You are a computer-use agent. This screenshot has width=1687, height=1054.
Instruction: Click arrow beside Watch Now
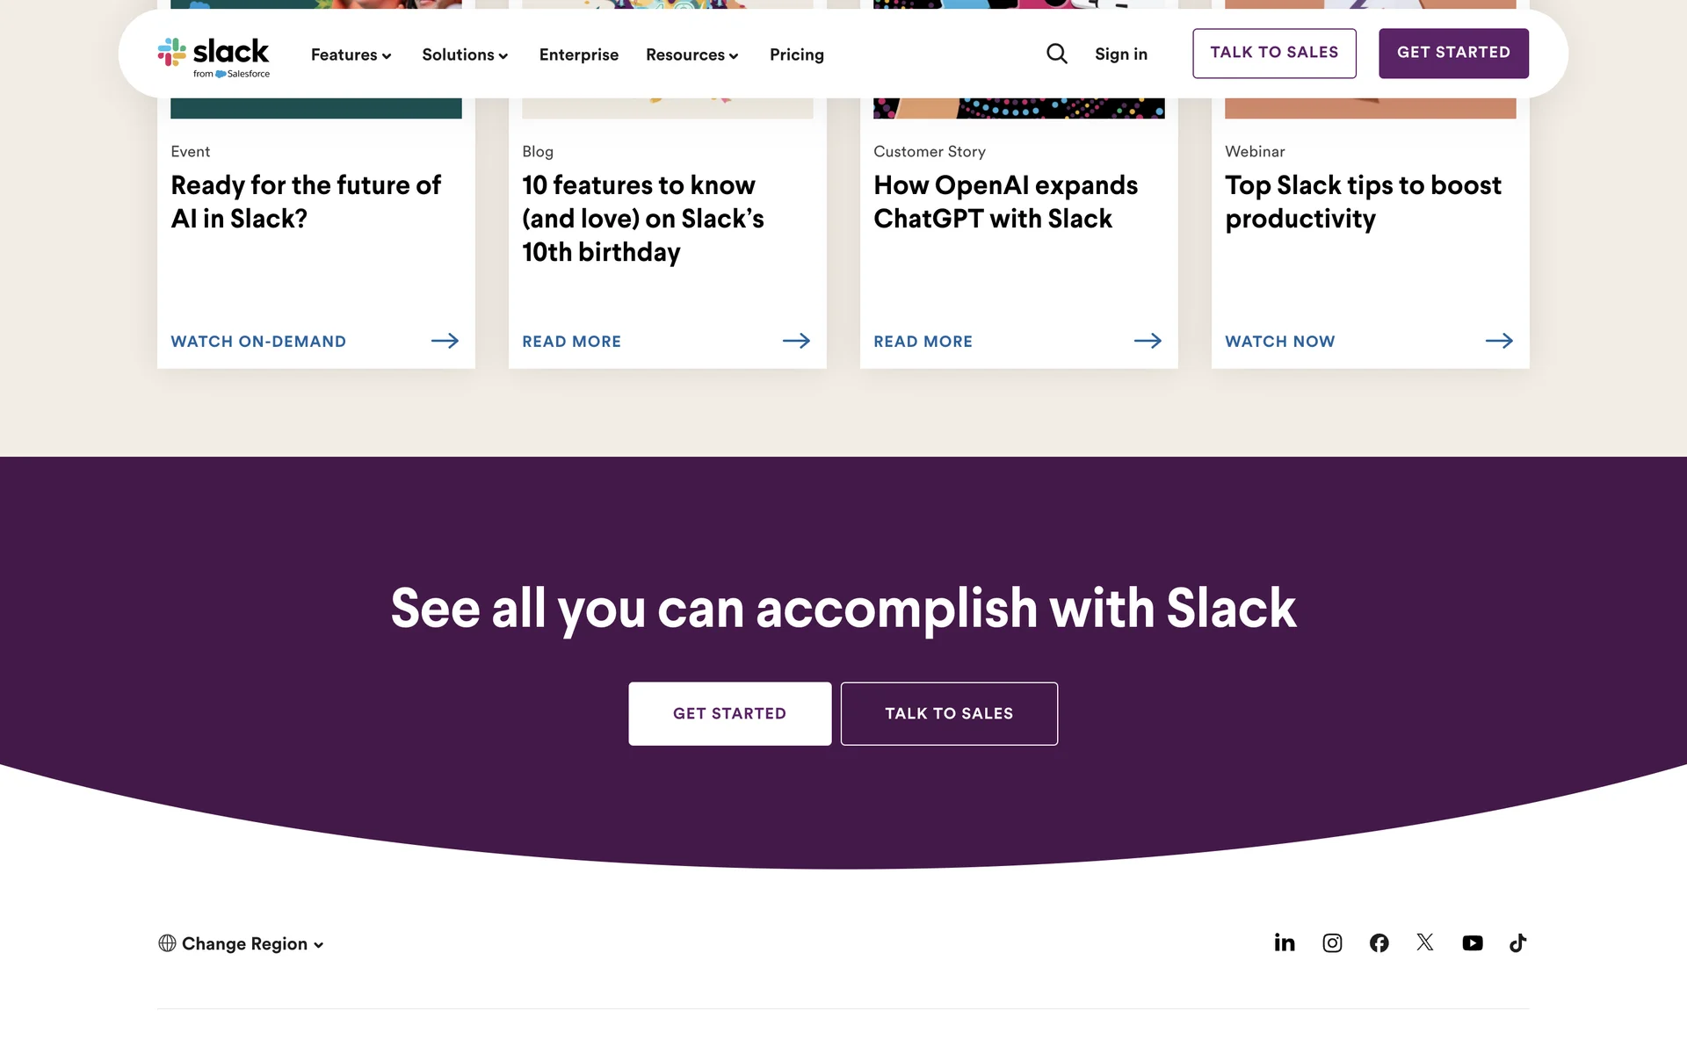click(1499, 341)
